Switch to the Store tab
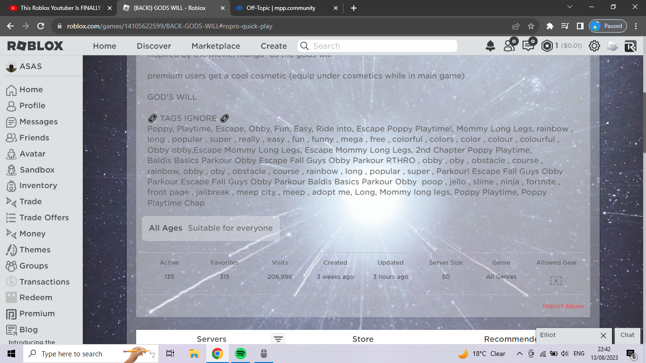 click(363, 339)
